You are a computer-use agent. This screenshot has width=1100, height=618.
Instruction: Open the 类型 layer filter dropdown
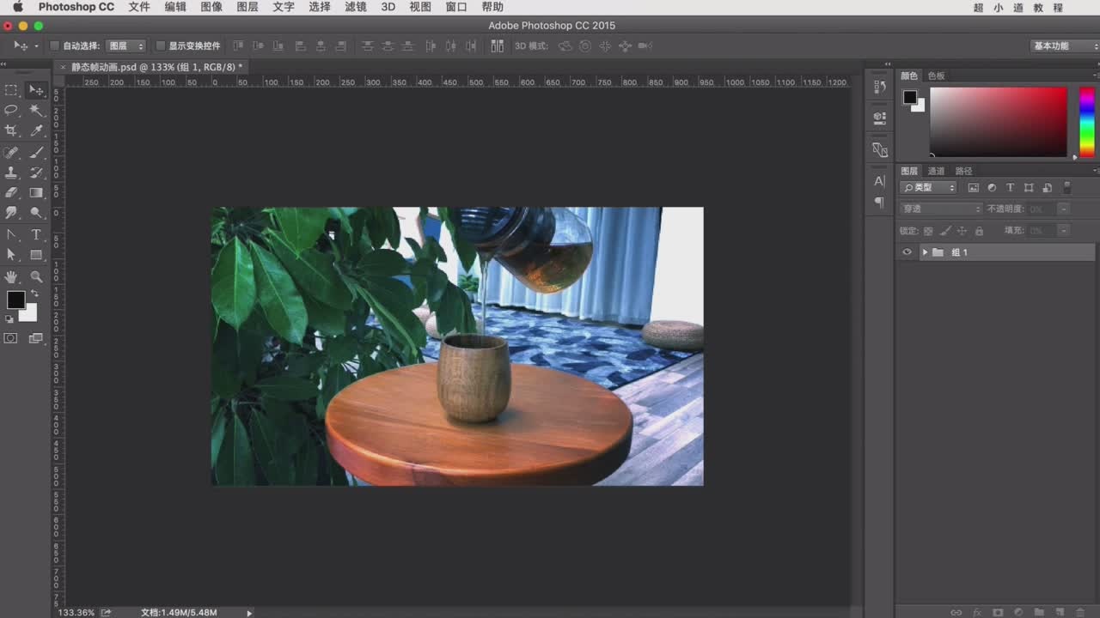(928, 187)
